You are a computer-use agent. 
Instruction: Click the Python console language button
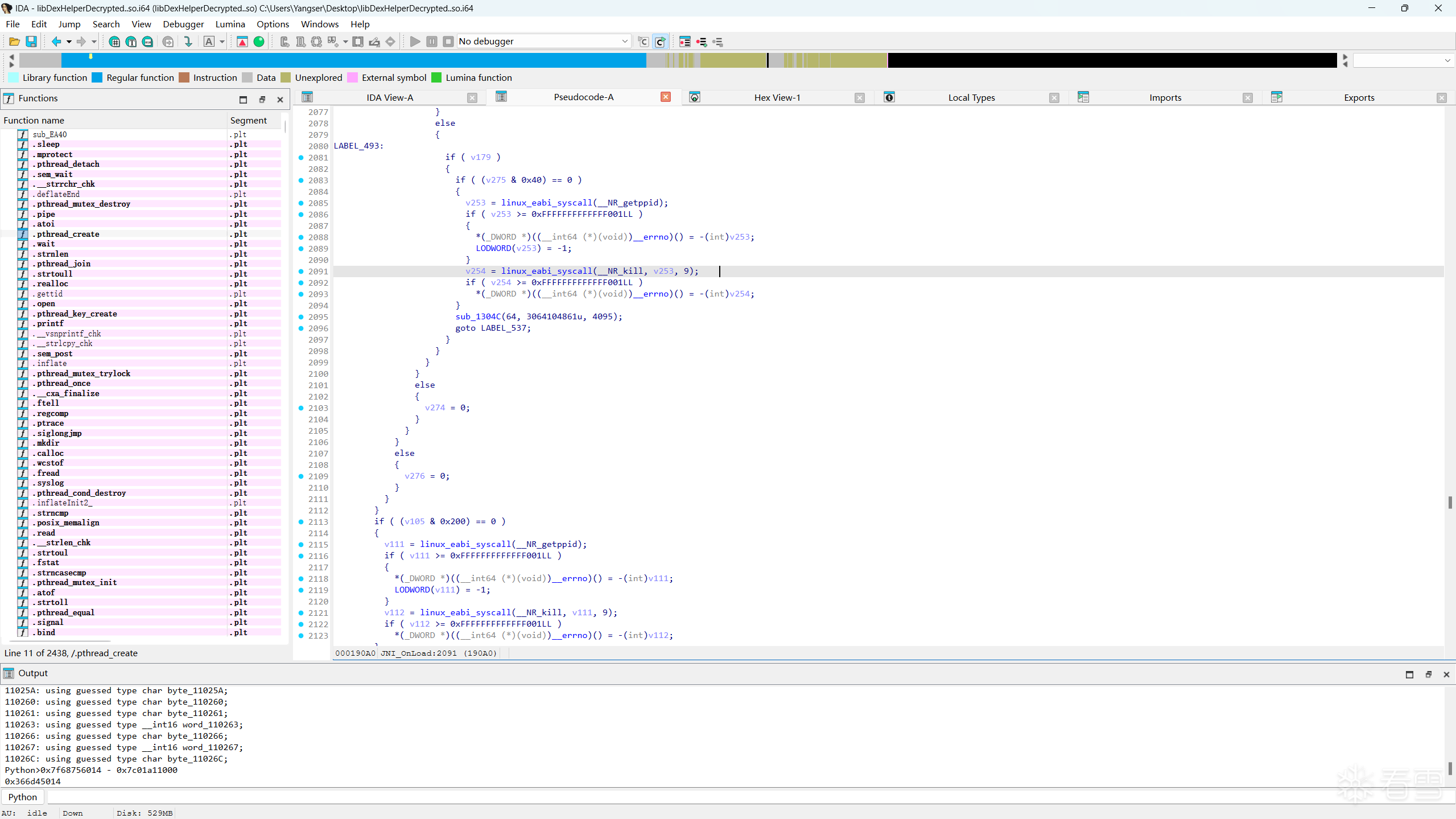tap(23, 797)
